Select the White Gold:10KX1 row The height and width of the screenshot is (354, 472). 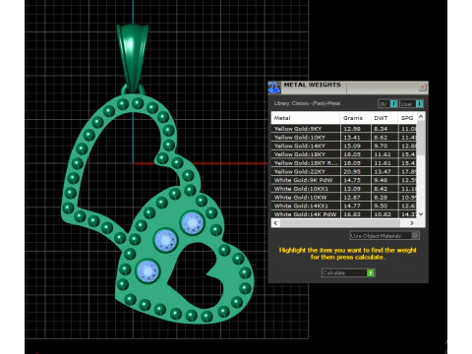tap(344, 189)
